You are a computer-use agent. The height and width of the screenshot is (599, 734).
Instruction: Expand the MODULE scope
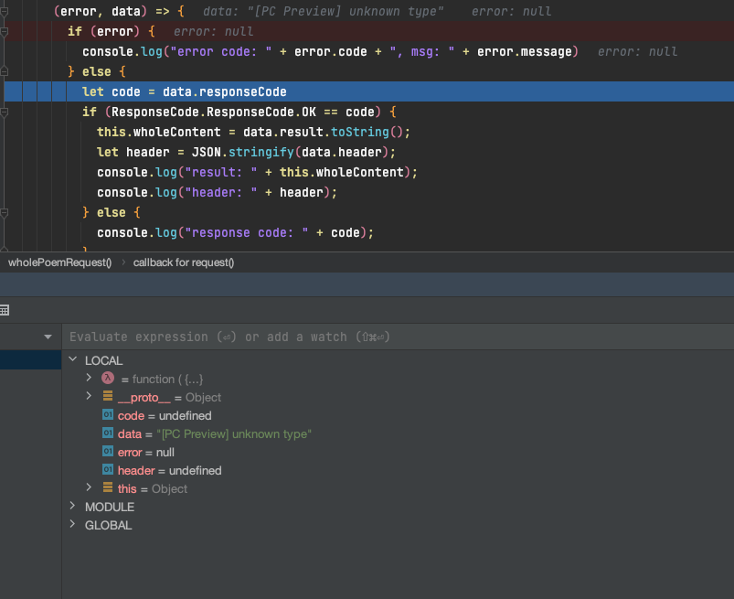[x=72, y=506]
